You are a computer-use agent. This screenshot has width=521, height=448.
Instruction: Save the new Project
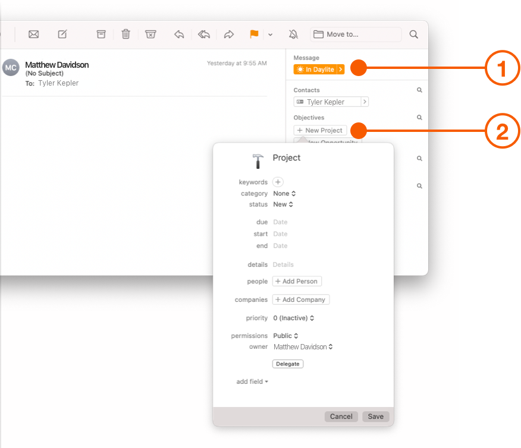click(x=375, y=417)
